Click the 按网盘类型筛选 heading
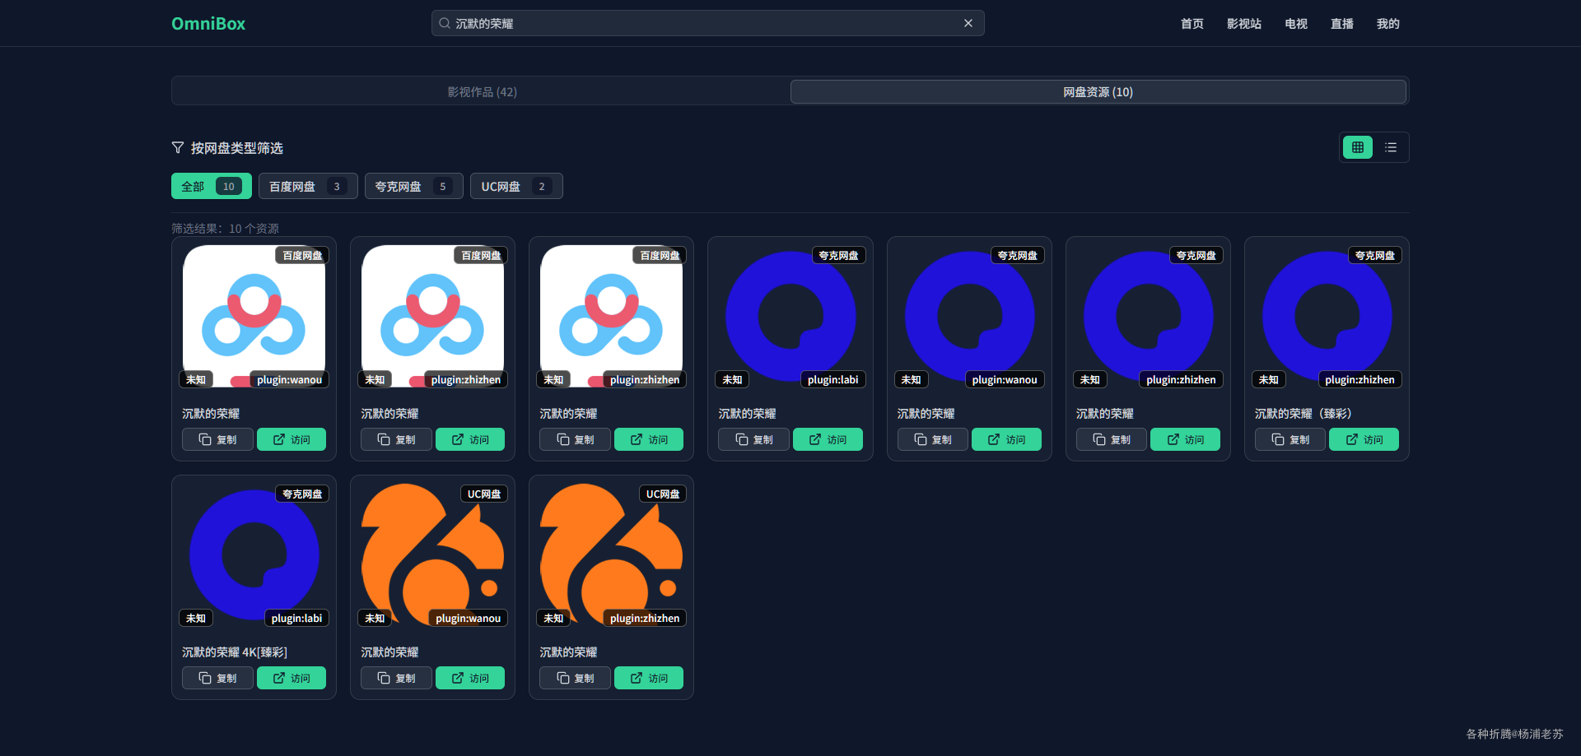The height and width of the screenshot is (756, 1581). click(x=237, y=148)
